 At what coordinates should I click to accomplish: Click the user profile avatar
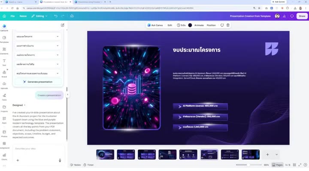click(277, 16)
